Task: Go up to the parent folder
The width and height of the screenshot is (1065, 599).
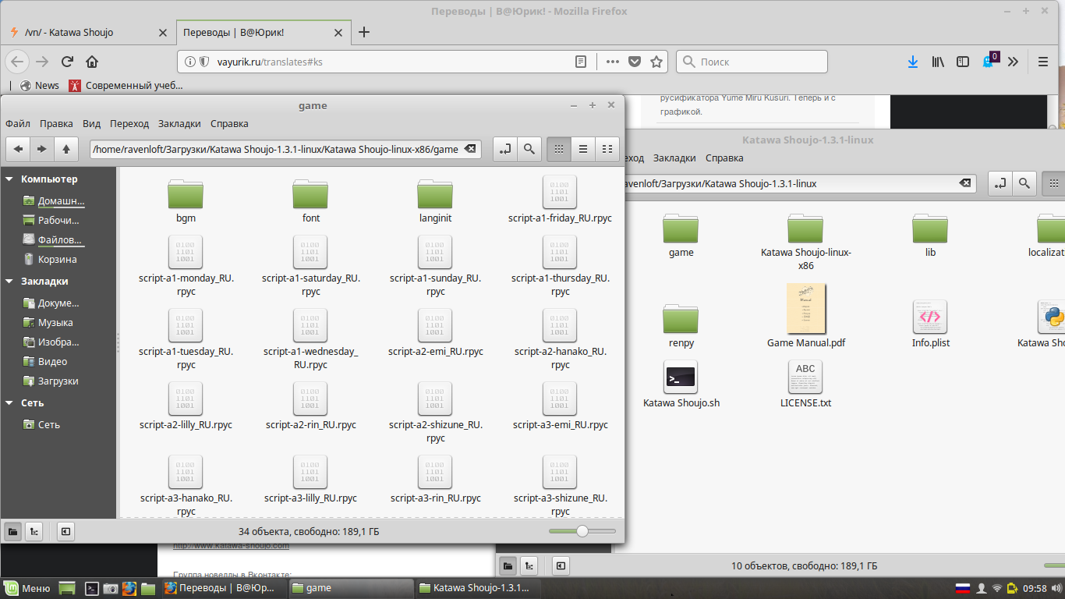Action: 66,149
